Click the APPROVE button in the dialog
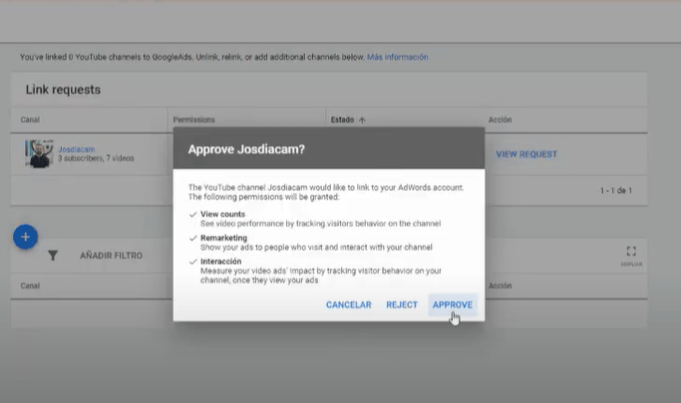 [x=452, y=304]
